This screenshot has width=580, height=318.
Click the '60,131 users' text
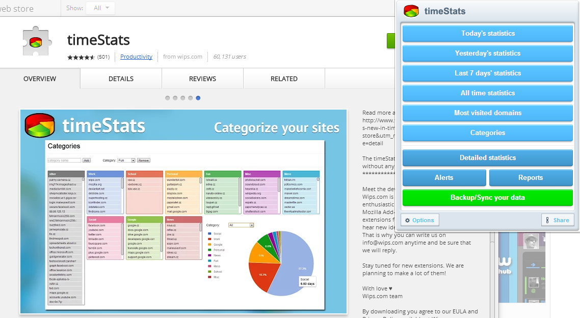coord(230,57)
